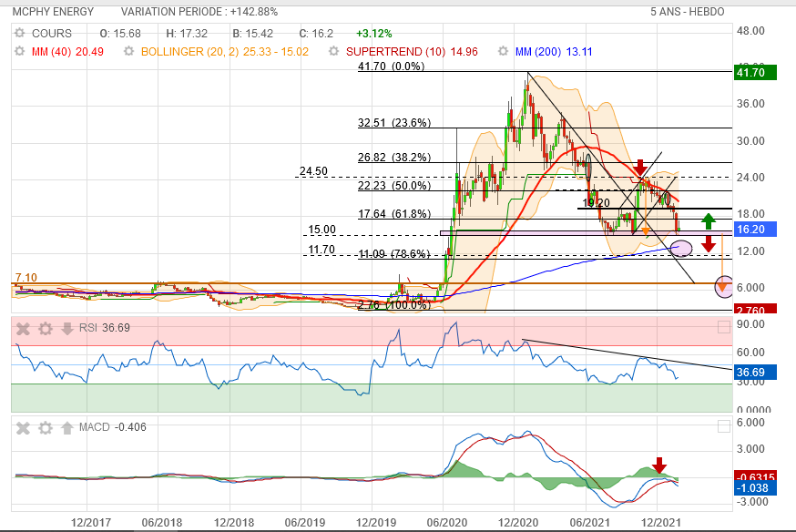The width and height of the screenshot is (796, 532).
Task: Click the 12/2020 date on the time axis
Action: click(518, 522)
